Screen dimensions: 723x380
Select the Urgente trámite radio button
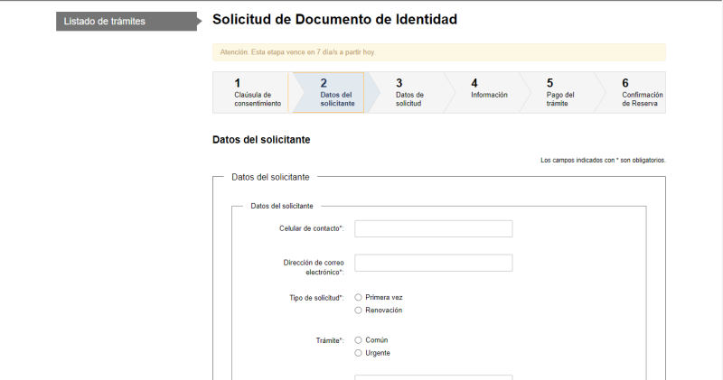pos(359,353)
